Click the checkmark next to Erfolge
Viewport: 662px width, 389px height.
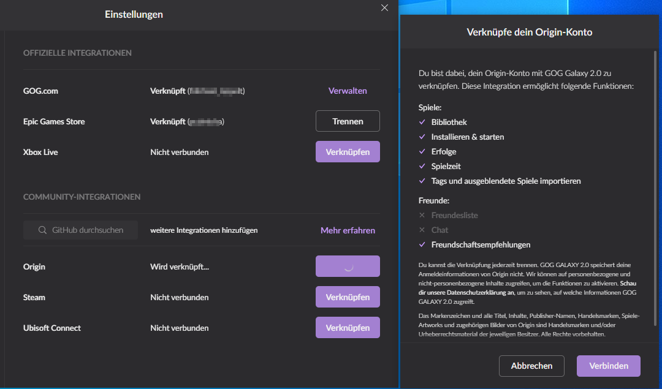tap(422, 151)
